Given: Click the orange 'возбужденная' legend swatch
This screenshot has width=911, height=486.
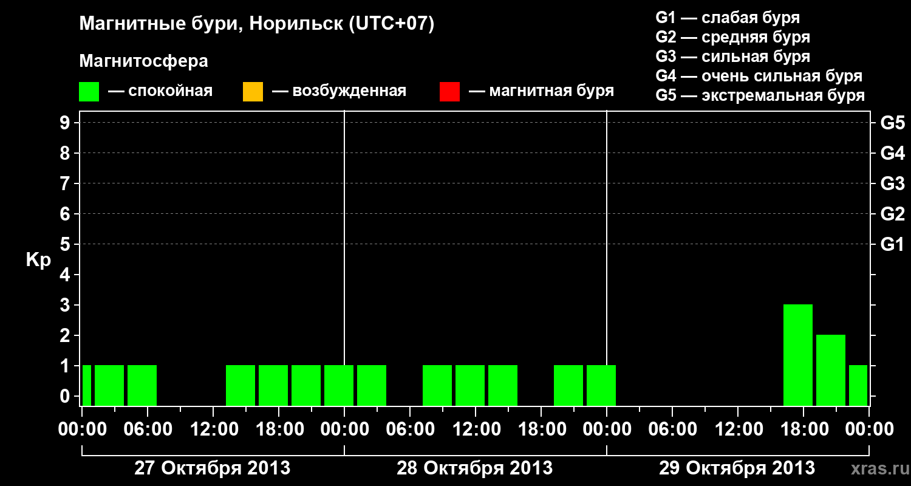Looking at the screenshot, I should (253, 92).
